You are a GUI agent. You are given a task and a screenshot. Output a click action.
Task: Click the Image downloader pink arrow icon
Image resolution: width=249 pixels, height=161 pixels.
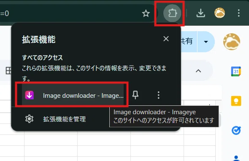click(x=30, y=95)
